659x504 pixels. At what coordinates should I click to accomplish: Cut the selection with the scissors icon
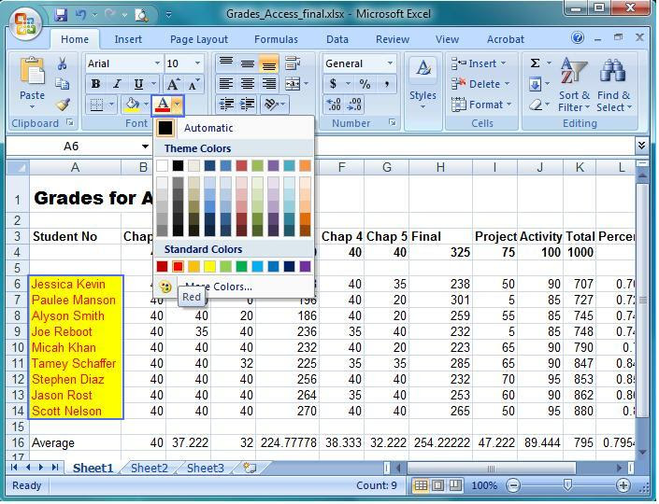[x=63, y=63]
